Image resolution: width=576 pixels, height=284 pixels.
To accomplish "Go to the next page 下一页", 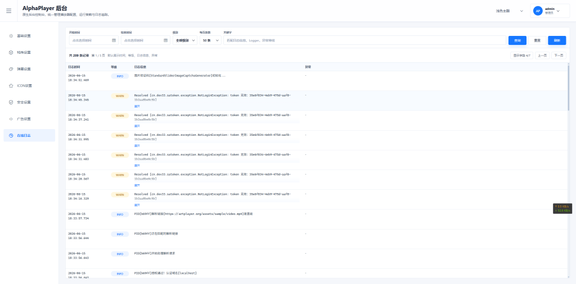I will [x=559, y=56].
